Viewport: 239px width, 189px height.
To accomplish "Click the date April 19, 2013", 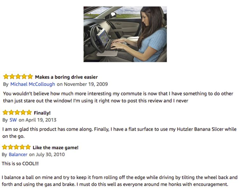I will coord(41,120).
